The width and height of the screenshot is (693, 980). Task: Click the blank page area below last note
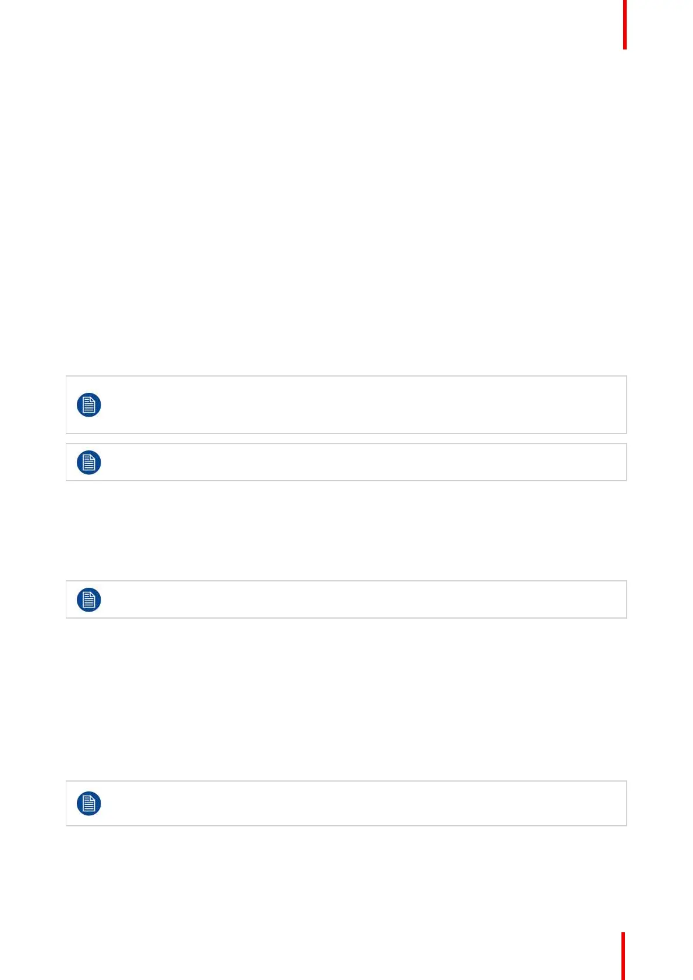point(346,879)
